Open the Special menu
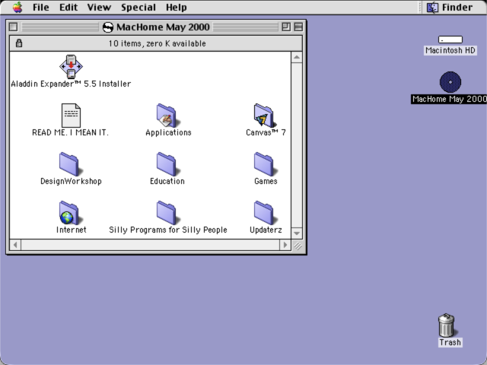The height and width of the screenshot is (365, 487). pyautogui.click(x=138, y=7)
